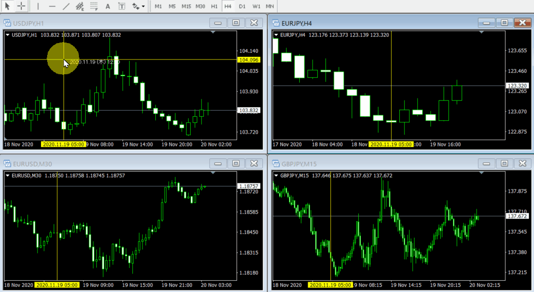This screenshot has height=292, width=534.
Task: Click GBPJPY highlighted 2020.11.19 05:00 time label
Action: (x=331, y=285)
